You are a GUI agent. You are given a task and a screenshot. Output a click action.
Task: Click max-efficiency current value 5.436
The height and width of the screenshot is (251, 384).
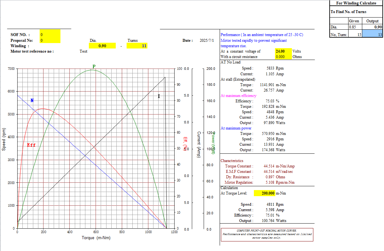tap(270, 117)
